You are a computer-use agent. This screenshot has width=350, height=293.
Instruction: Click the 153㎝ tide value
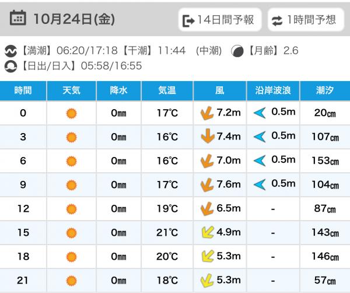[325, 161]
